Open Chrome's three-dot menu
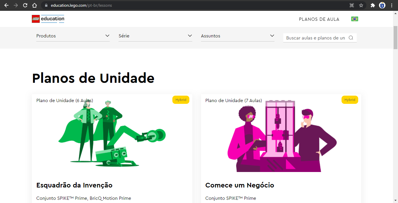Viewport: 398px width, 203px height. point(392,5)
